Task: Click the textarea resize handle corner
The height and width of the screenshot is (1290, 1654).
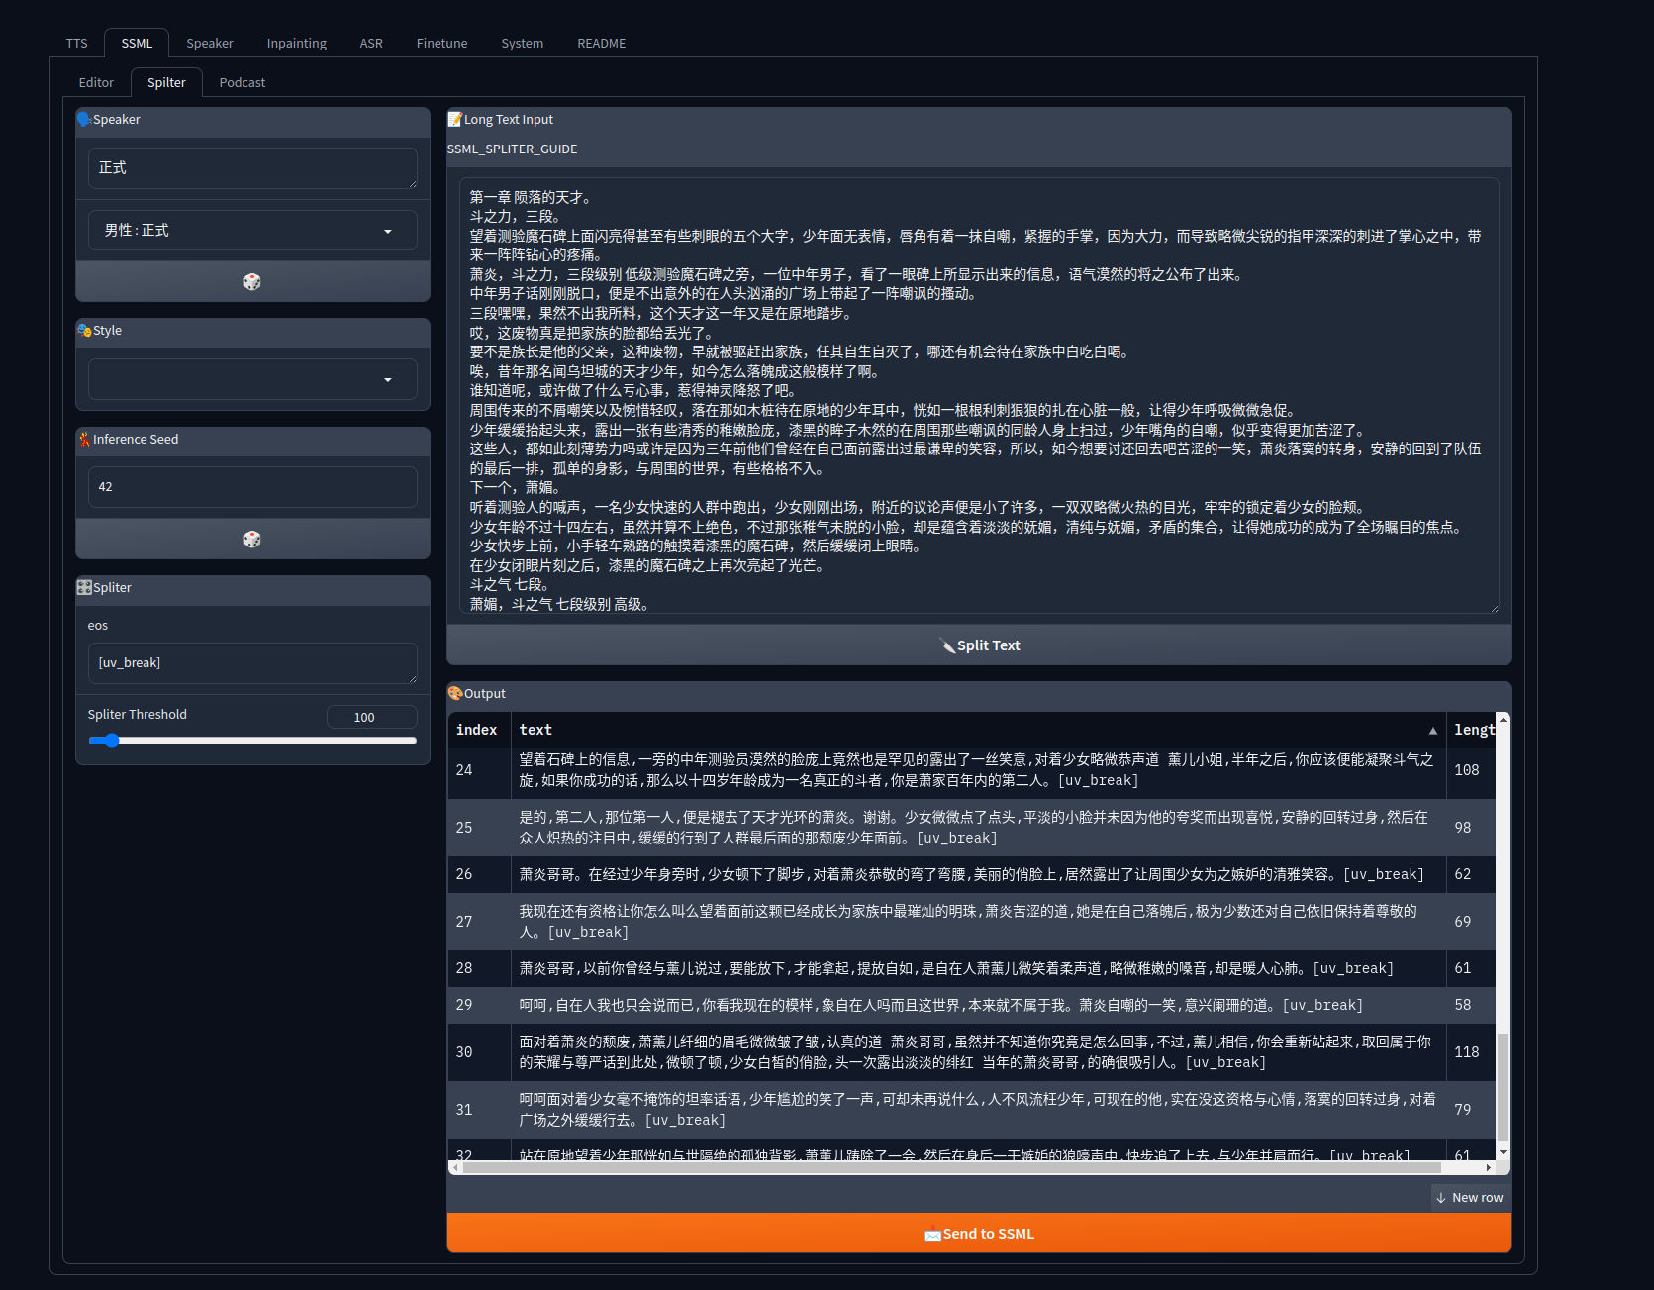Action: pos(1494,608)
